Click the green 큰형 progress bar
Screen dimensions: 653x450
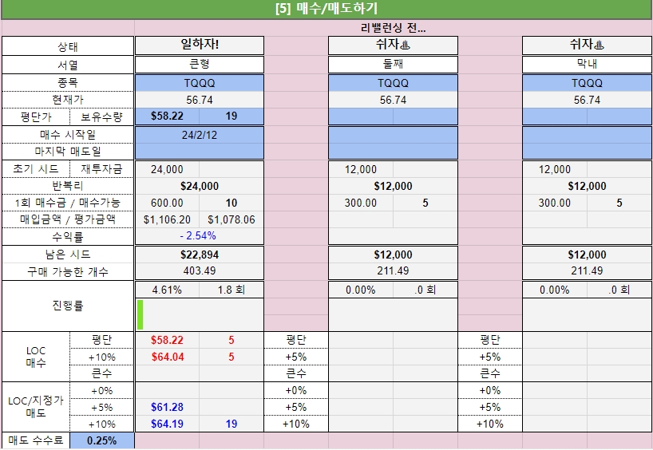[x=140, y=314]
